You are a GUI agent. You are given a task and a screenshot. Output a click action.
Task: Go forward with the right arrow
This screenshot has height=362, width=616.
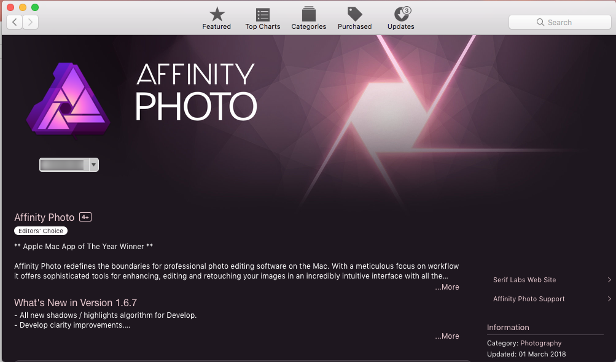[30, 22]
